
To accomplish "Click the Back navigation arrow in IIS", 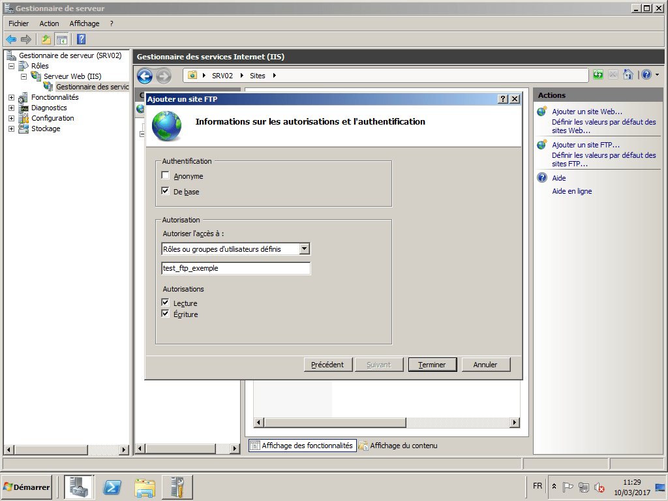I will [x=144, y=76].
